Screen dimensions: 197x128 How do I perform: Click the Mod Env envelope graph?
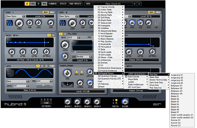[x=30, y=42]
